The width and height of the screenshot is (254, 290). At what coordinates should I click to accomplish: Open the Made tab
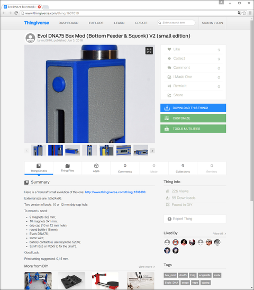154,168
